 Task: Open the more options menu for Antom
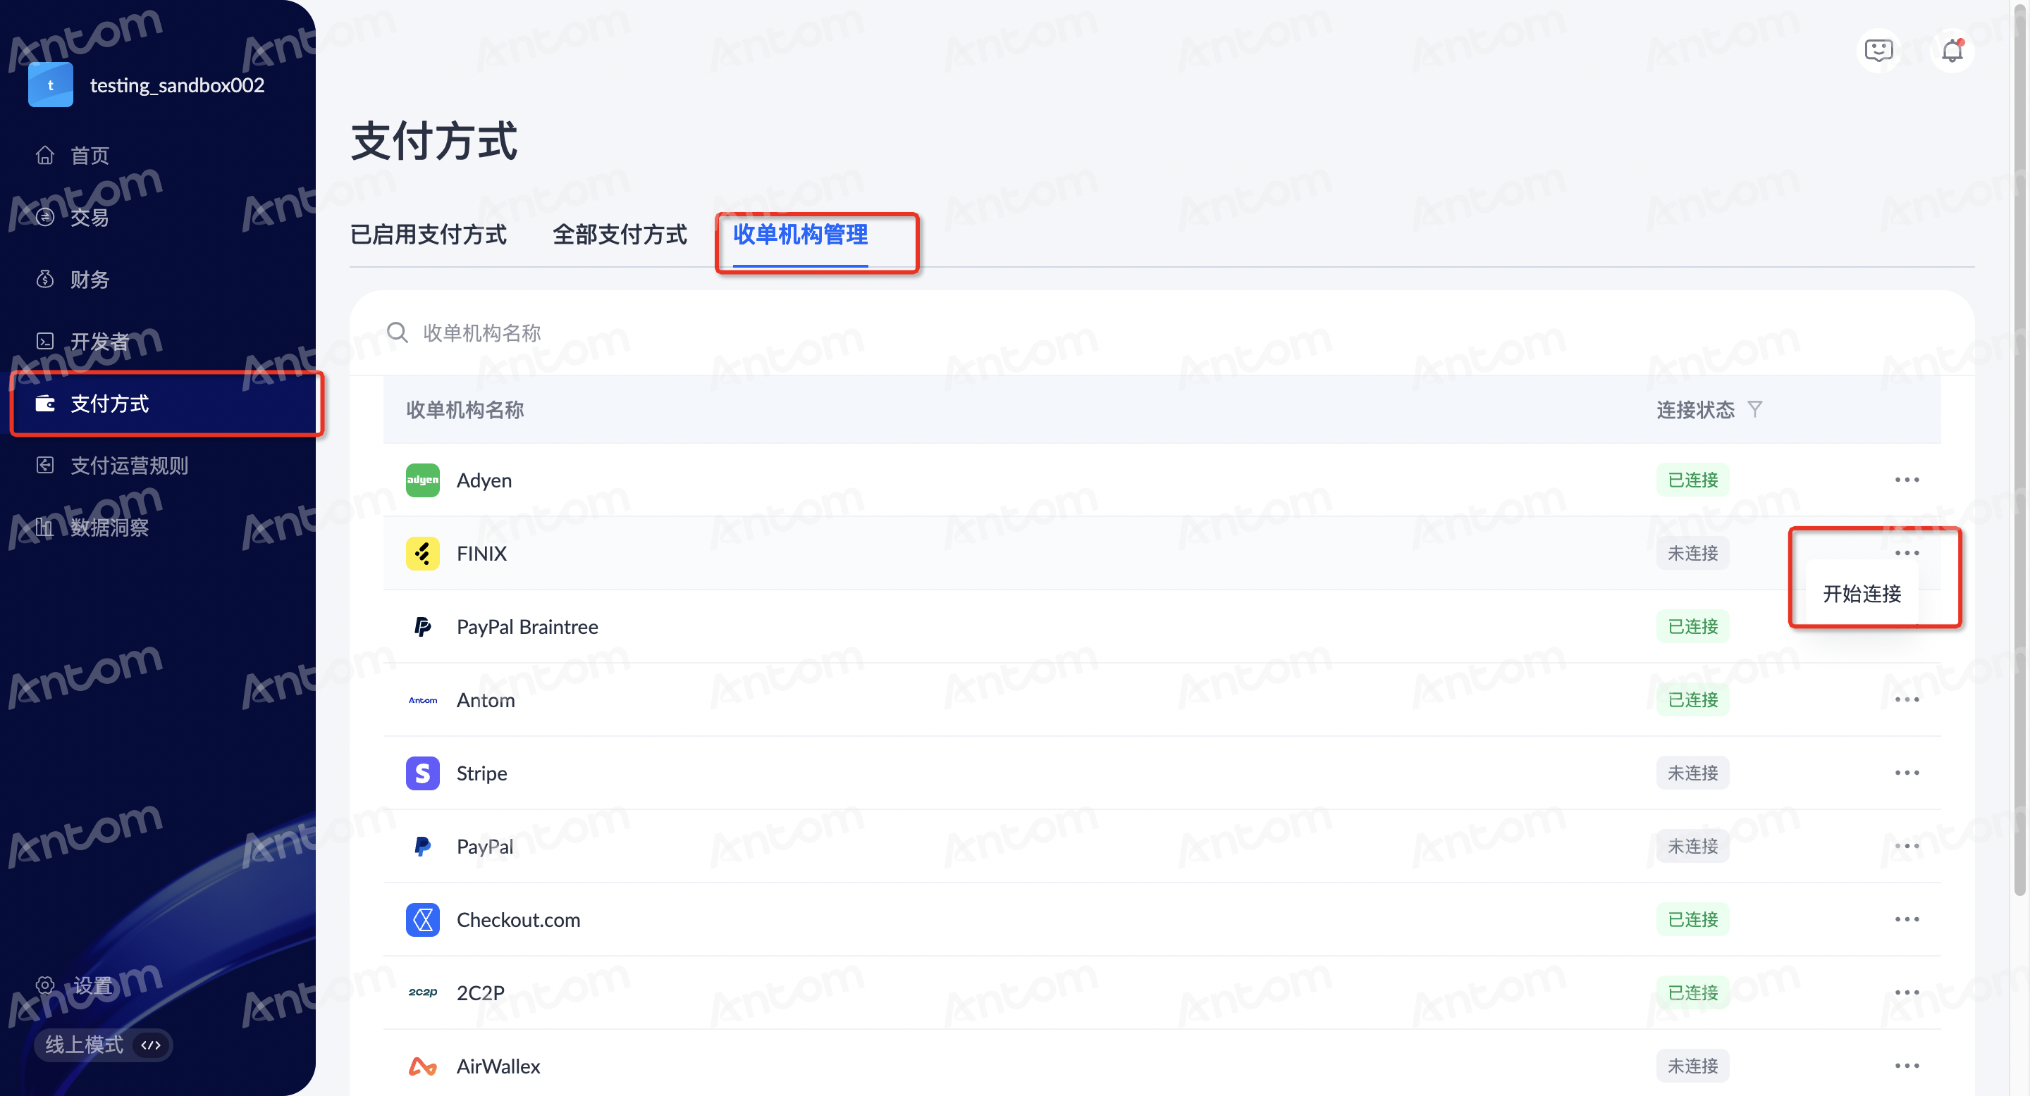tap(1907, 700)
